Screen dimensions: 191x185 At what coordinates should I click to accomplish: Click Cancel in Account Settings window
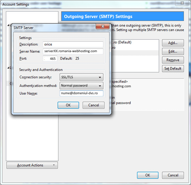click(173, 175)
